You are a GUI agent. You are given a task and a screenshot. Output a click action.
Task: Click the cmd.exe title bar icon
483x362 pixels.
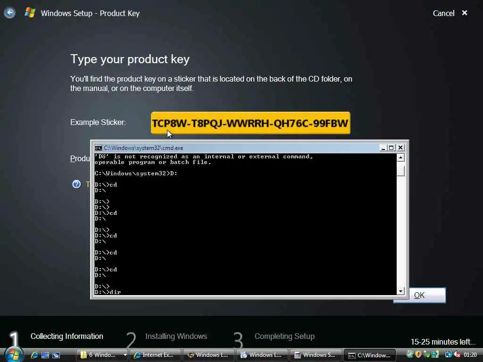click(x=98, y=148)
